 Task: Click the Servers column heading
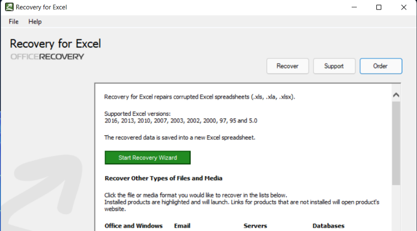pos(255,226)
